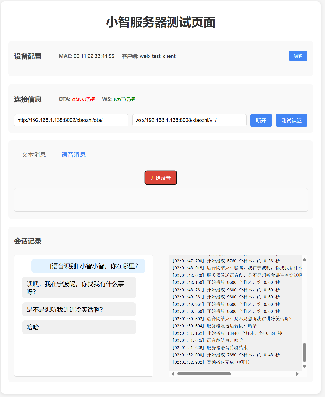The width and height of the screenshot is (325, 397).
Task: Click the log line '音频播放完成 (超时)'
Action: [x=211, y=362]
